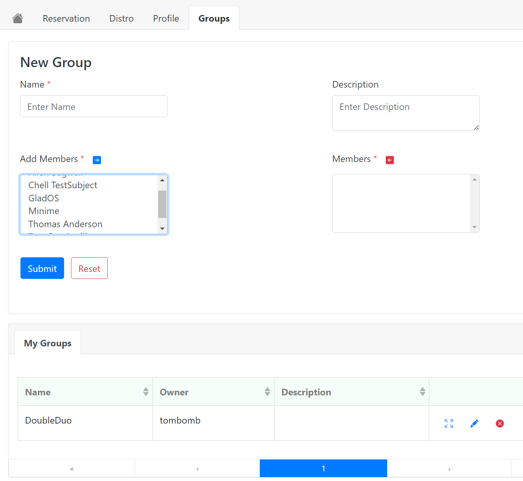523x481 pixels.
Task: Edit the DoubleDuo group pencil icon
Action: click(474, 424)
